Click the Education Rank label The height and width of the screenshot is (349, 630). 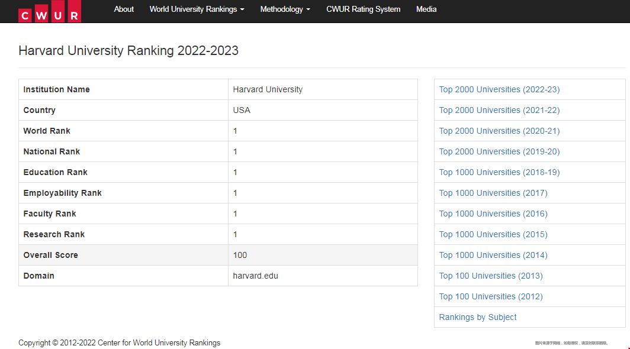[x=55, y=172]
